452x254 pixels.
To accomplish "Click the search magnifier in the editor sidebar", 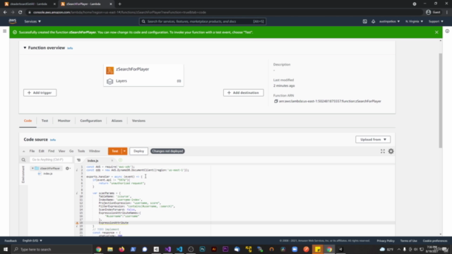I will coord(23,160).
